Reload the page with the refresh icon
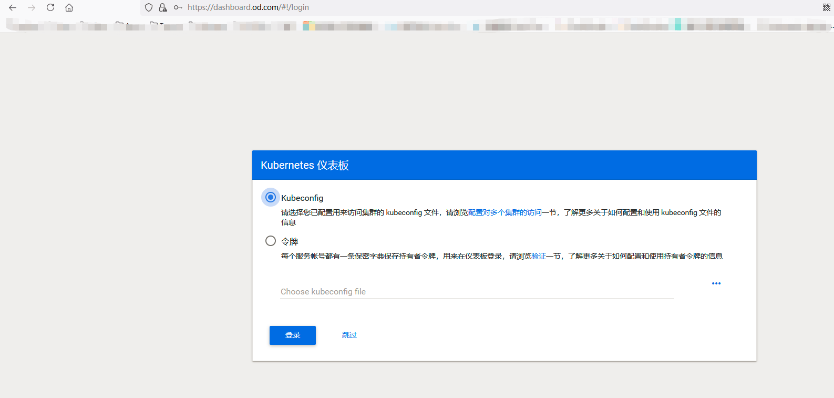 tap(50, 7)
